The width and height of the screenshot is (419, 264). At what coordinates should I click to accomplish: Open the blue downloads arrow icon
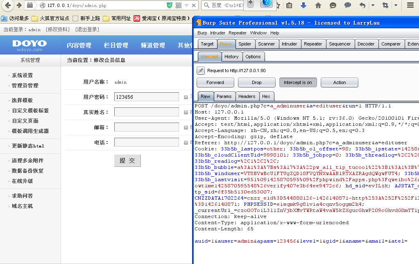[x=303, y=5]
